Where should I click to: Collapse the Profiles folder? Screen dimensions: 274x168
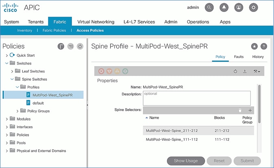tap(17, 87)
